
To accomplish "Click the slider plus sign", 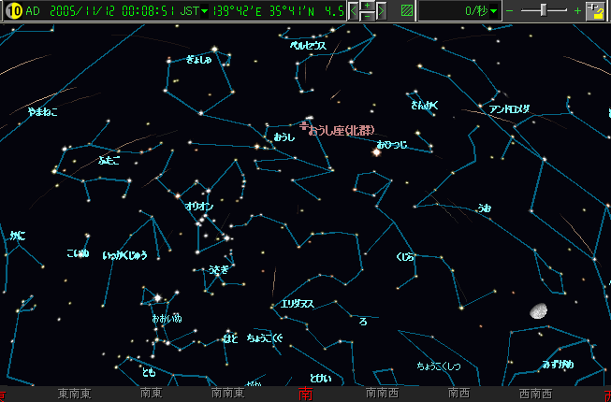I will (x=578, y=11).
